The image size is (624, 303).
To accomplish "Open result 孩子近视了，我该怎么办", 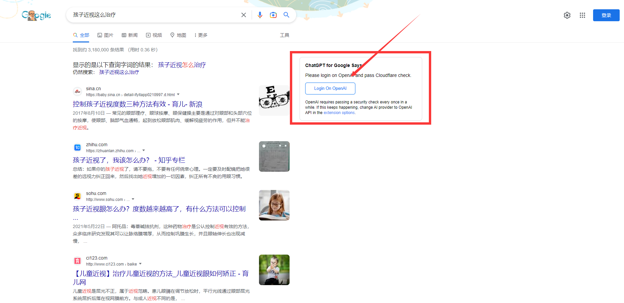I will click(129, 160).
